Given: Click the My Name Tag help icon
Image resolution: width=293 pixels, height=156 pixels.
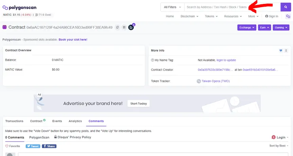Looking at the screenshot, I should point(152,60).
